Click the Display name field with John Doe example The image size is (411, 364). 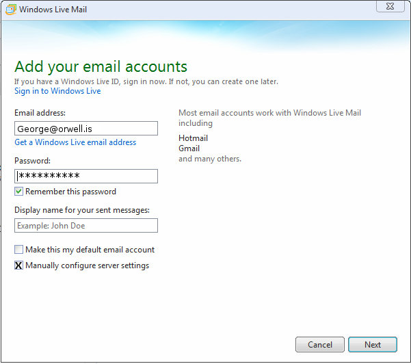tap(86, 225)
